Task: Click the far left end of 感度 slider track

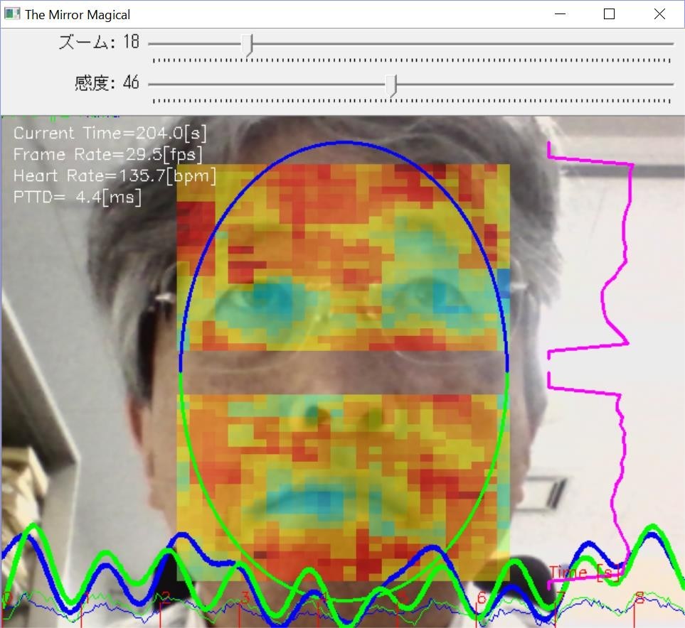Action: (x=151, y=84)
